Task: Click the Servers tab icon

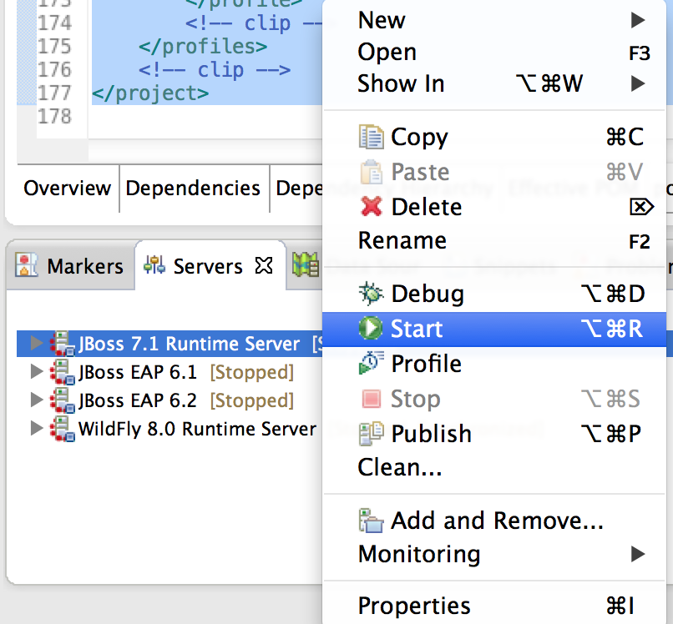Action: [154, 264]
